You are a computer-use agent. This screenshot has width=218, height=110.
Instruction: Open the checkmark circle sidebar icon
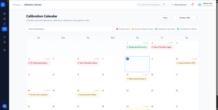point(4,24)
